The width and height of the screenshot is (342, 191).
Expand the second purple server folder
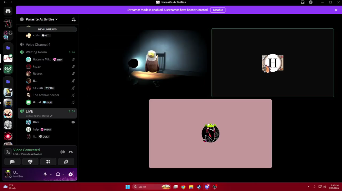tap(8, 81)
